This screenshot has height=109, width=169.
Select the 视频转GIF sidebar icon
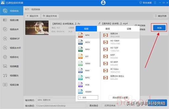click(5, 38)
